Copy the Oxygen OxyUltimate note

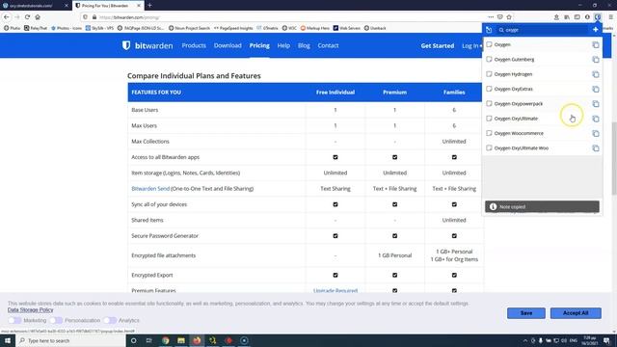click(x=596, y=119)
